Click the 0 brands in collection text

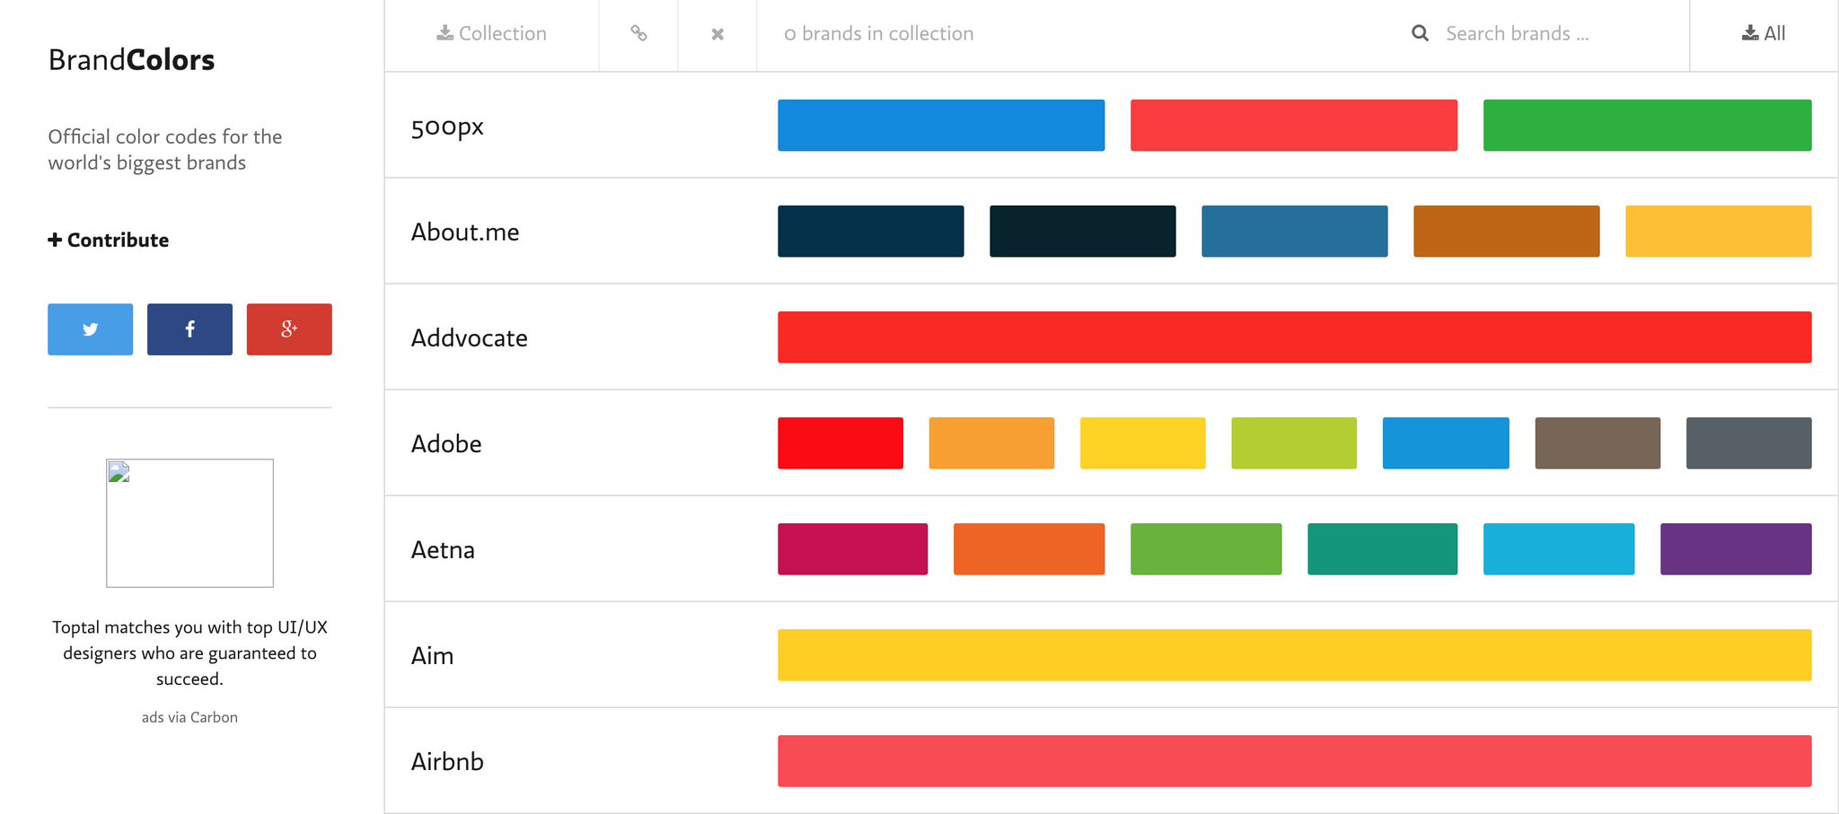878,34
